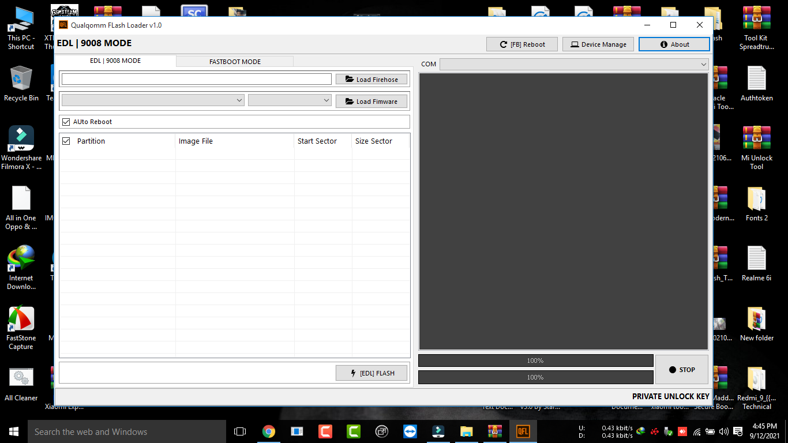
Task: Click the Image File column header
Action: tap(234, 141)
